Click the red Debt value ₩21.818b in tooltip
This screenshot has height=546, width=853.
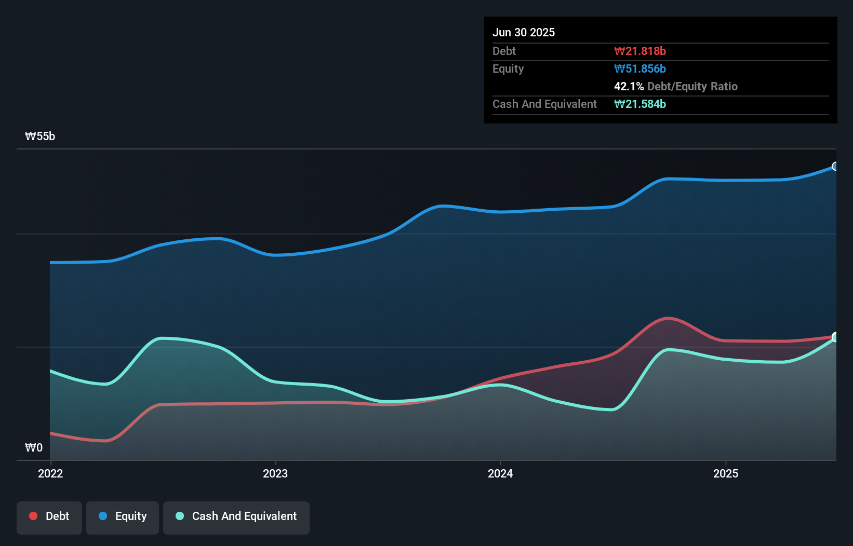coord(641,51)
